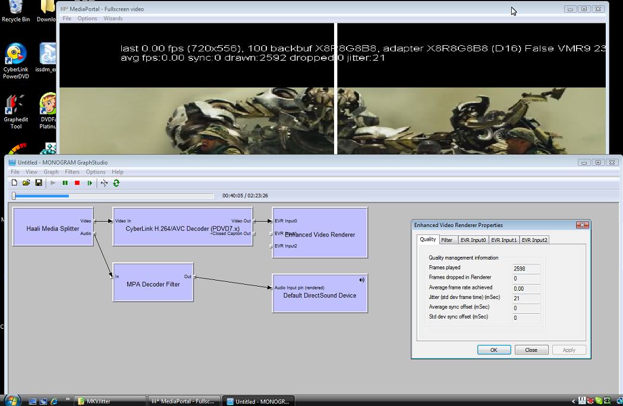Click the GraphStudio seek bar
Image resolution: width=623 pixels, height=406 pixels.
113,196
